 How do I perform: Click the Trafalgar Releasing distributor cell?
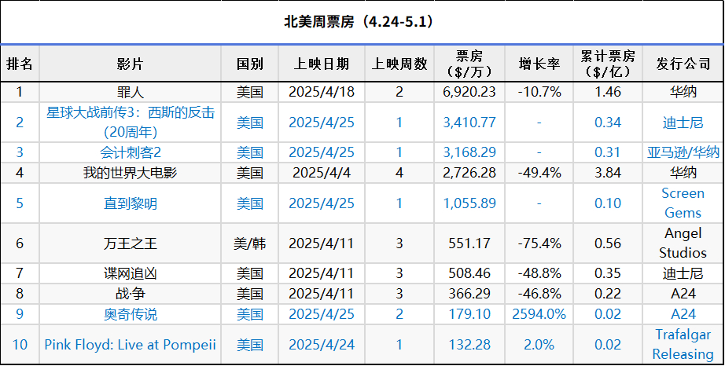click(x=683, y=344)
